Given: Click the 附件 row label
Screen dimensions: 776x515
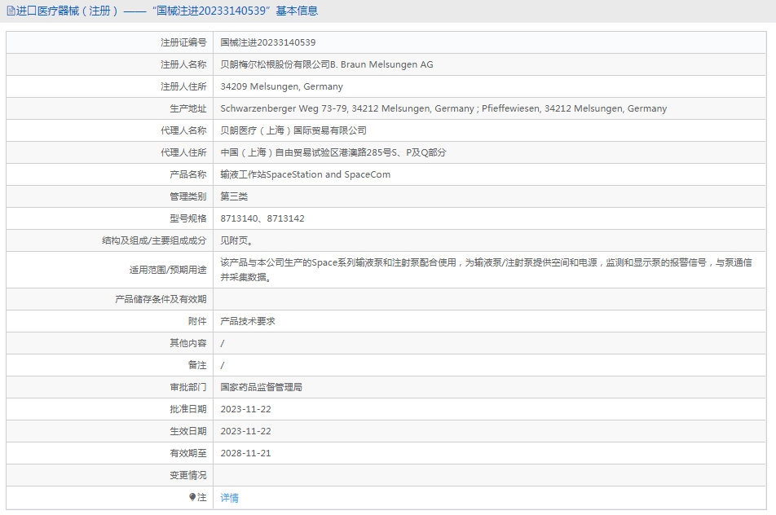Looking at the screenshot, I should (x=197, y=321).
